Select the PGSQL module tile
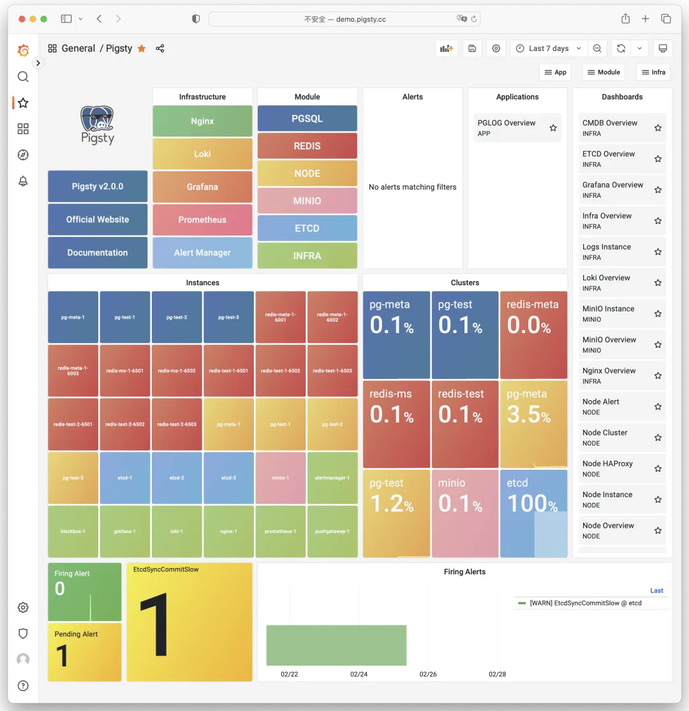Screen dimensions: 689x711 click(x=307, y=118)
